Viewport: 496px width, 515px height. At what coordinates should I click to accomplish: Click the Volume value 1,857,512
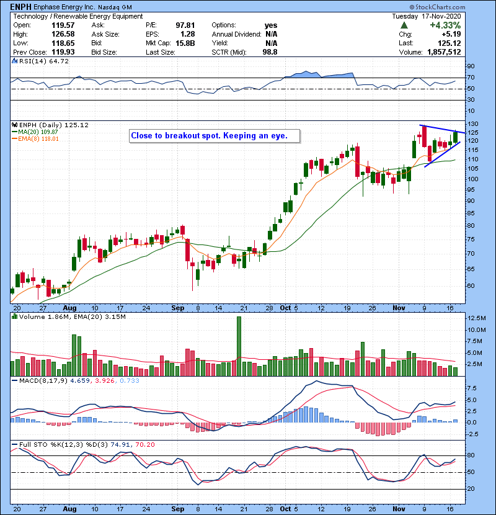coord(444,52)
